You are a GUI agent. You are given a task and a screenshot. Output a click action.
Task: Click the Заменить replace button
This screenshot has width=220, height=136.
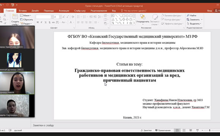point(194,20)
